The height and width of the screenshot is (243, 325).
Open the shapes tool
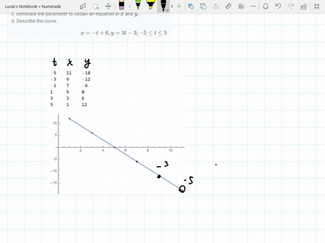[x=191, y=6]
